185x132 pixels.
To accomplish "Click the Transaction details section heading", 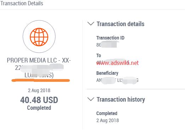I will pyautogui.click(x=121, y=24).
